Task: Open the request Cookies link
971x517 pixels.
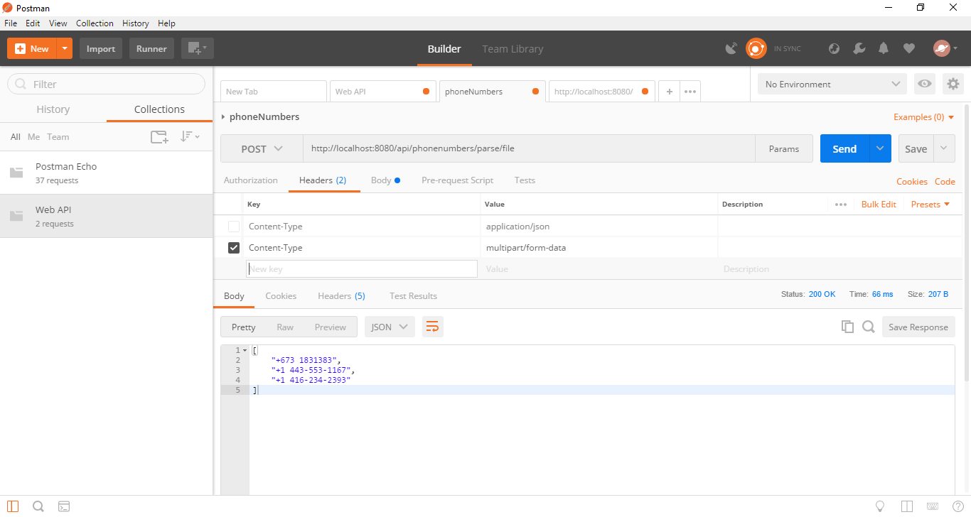Action: [x=912, y=182]
